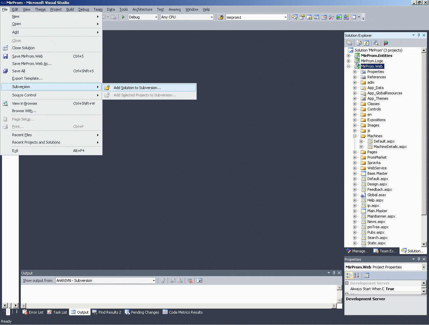Click the Base.Master file icon

pos(363,173)
